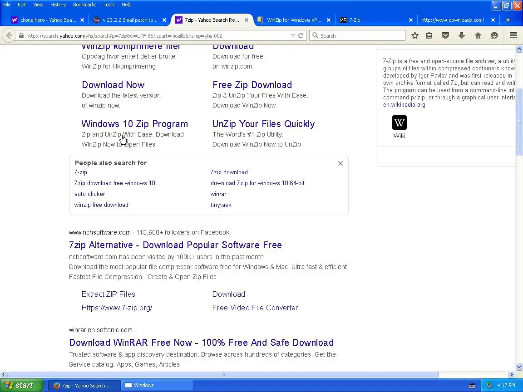Open the Download link under nchsoftware result
The height and width of the screenshot is (392, 523).
[229, 294]
